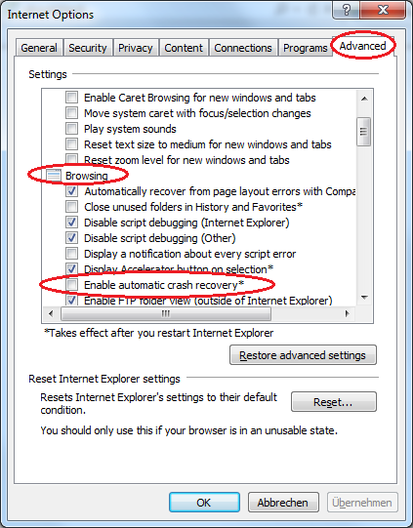Toggle Display a notification about every script error
Viewport: 413px width, 528px height.
[71, 254]
